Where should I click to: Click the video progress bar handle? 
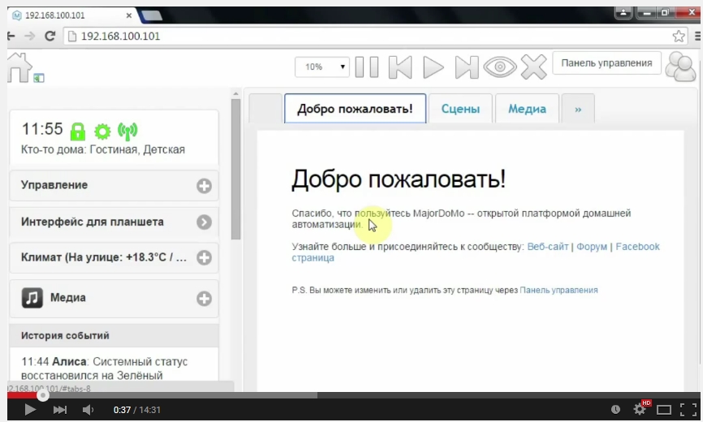pos(43,395)
